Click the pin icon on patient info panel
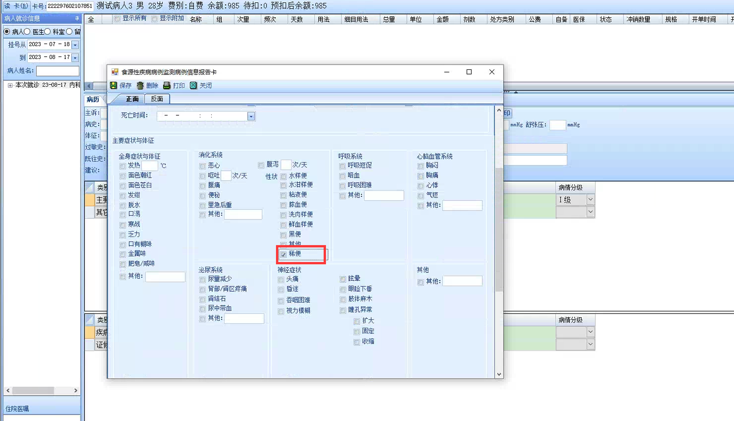The height and width of the screenshot is (421, 734). tap(77, 19)
